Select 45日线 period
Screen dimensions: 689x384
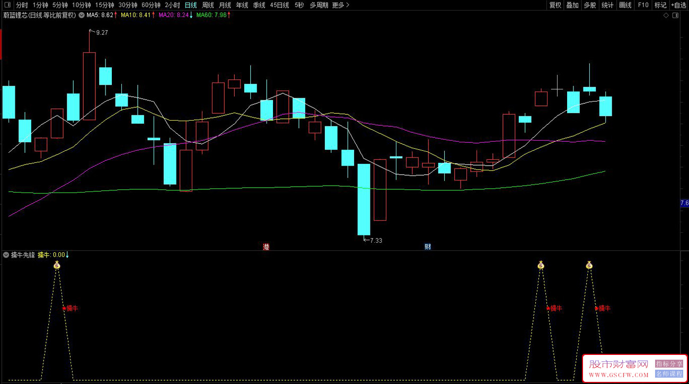click(279, 5)
